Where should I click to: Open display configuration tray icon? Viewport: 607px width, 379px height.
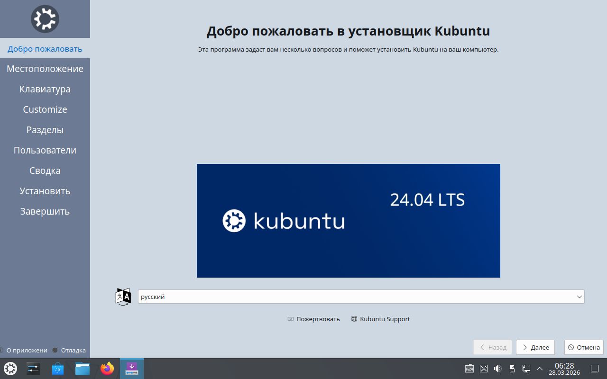(x=484, y=369)
